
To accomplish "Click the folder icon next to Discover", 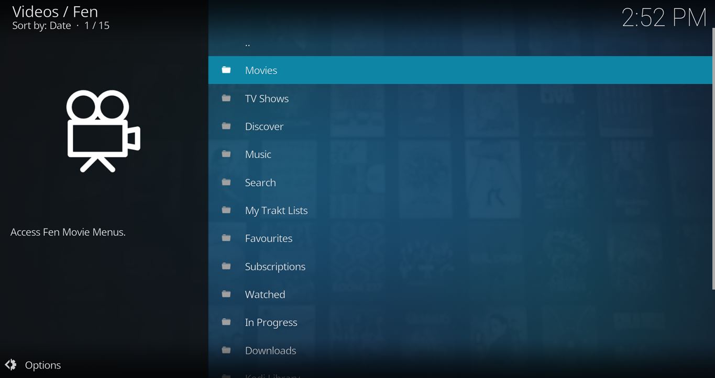I will coord(226,126).
